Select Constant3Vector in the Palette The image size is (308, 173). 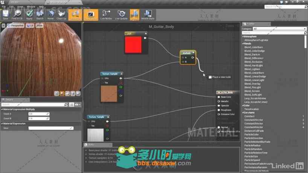point(253,124)
